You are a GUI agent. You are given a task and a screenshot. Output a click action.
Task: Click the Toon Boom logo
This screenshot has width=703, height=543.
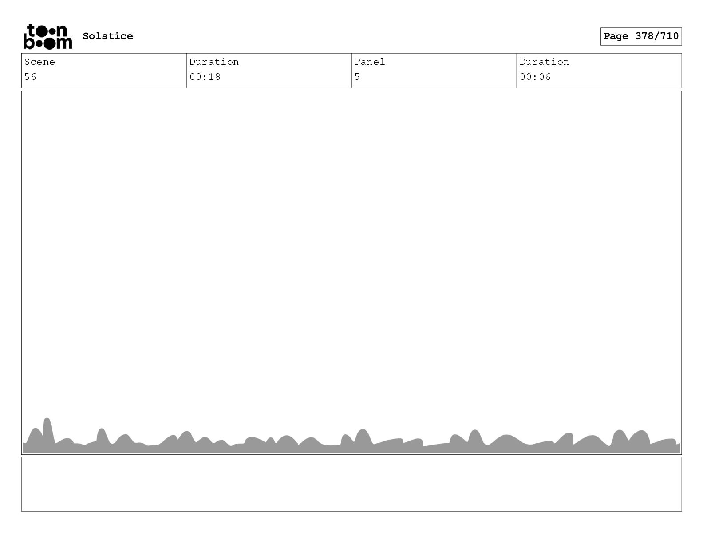click(47, 36)
